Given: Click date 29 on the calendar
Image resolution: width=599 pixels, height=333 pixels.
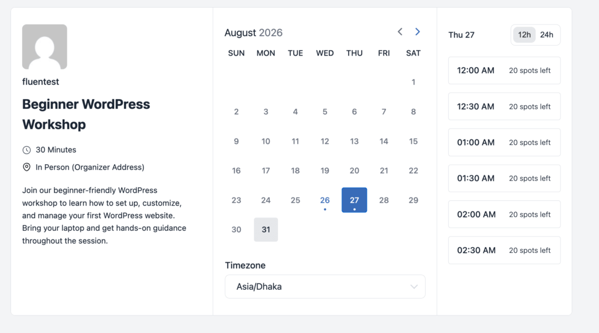Looking at the screenshot, I should click(x=414, y=200).
